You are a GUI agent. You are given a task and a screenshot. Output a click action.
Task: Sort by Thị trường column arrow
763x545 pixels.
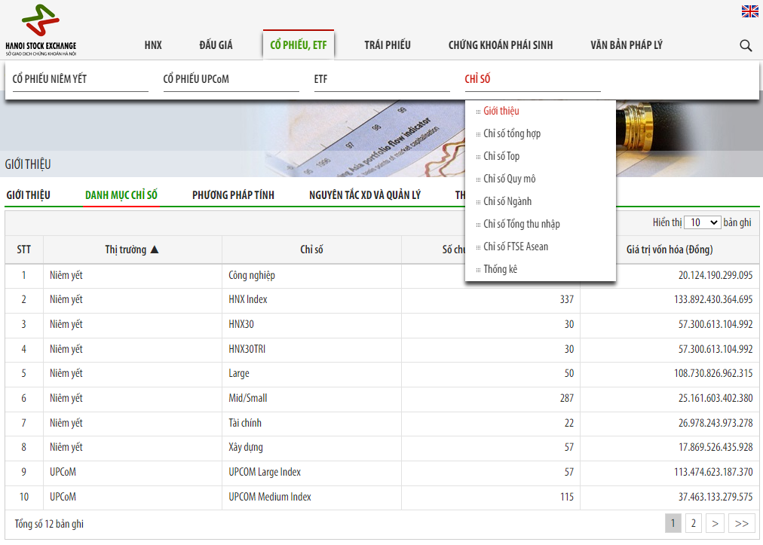(x=155, y=250)
